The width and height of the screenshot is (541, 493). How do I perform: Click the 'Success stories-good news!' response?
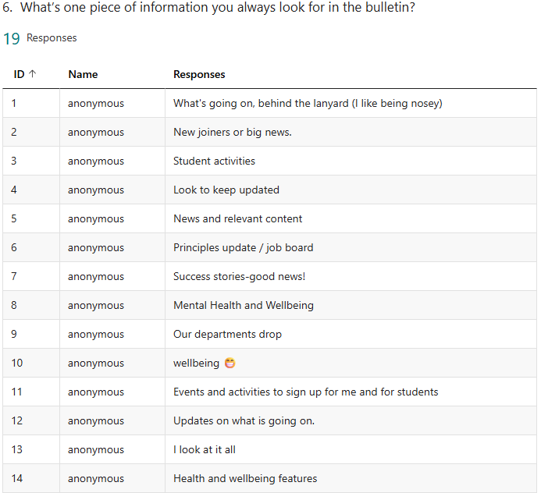(x=239, y=276)
